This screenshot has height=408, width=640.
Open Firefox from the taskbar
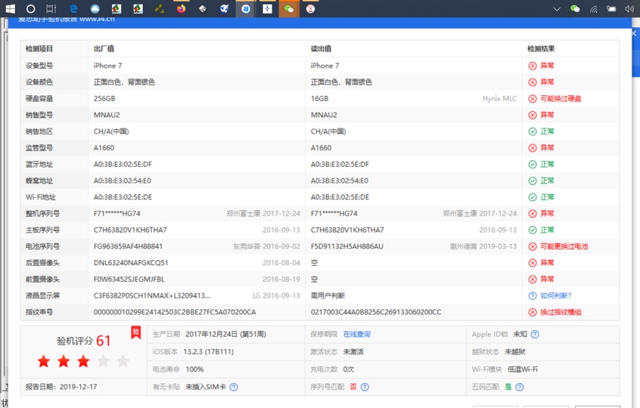(x=182, y=9)
